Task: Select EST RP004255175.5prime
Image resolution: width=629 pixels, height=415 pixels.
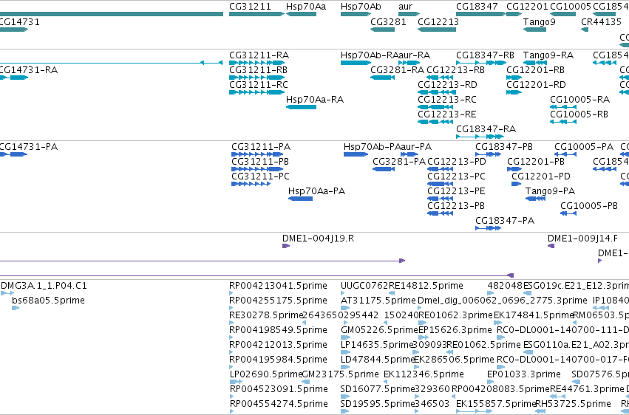Action: point(231,308)
